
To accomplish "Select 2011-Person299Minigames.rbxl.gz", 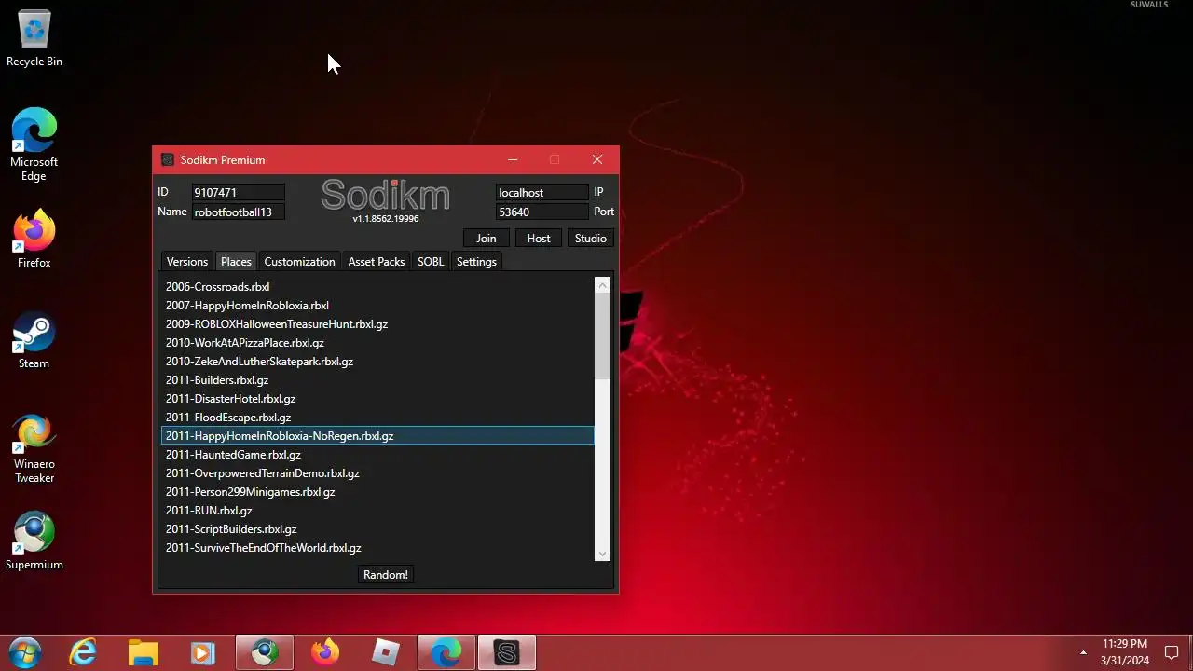I will (x=377, y=492).
